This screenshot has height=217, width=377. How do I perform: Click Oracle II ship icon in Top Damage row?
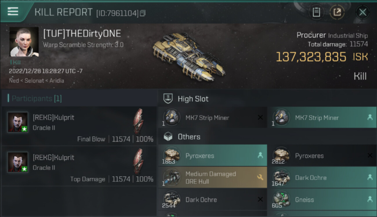(138, 161)
